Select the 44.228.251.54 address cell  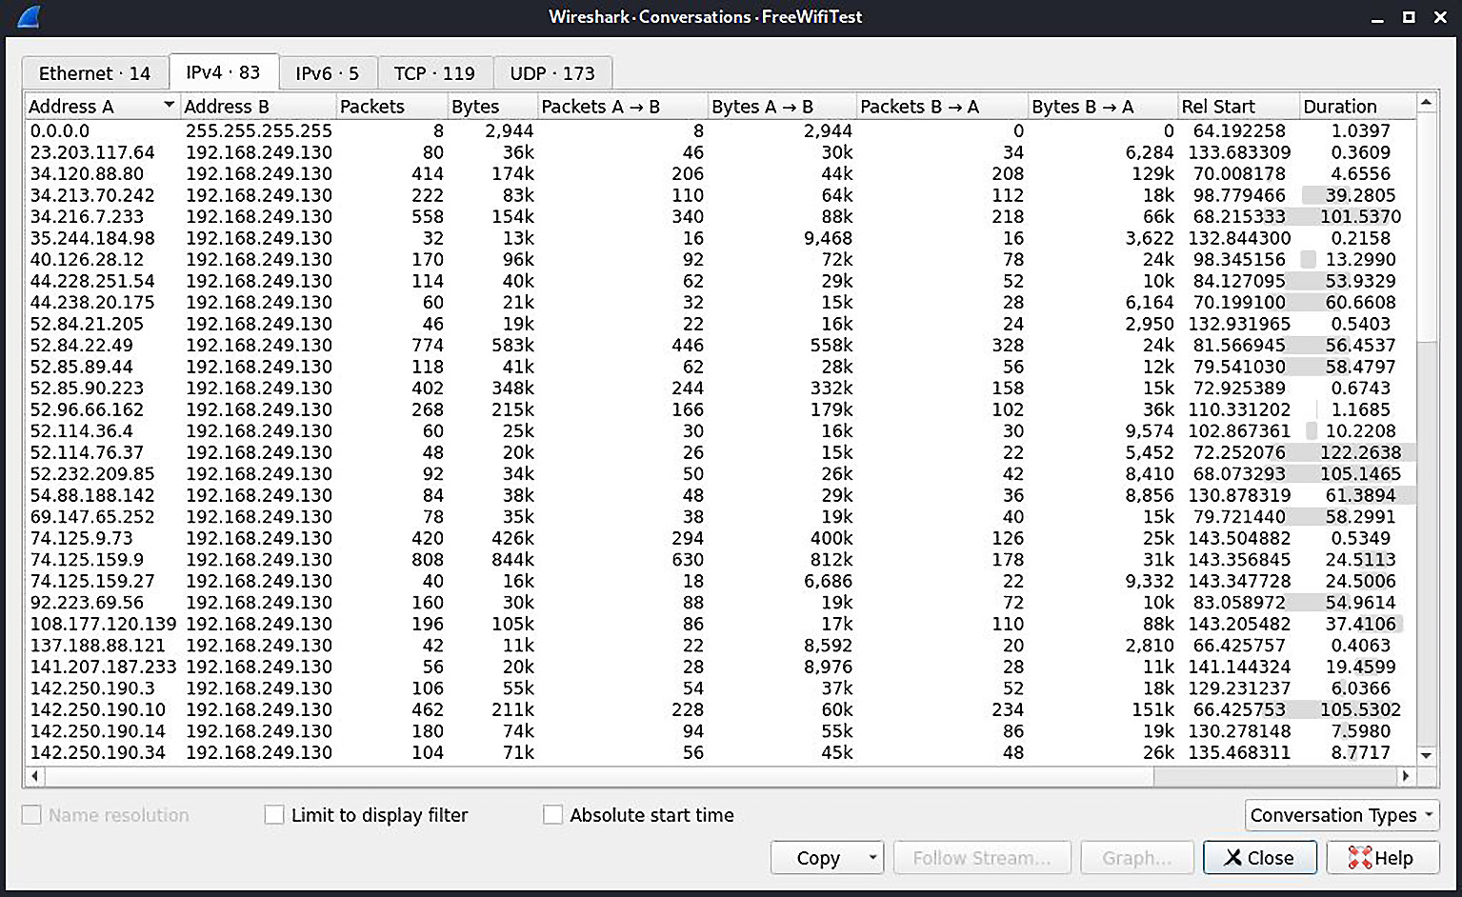point(92,281)
